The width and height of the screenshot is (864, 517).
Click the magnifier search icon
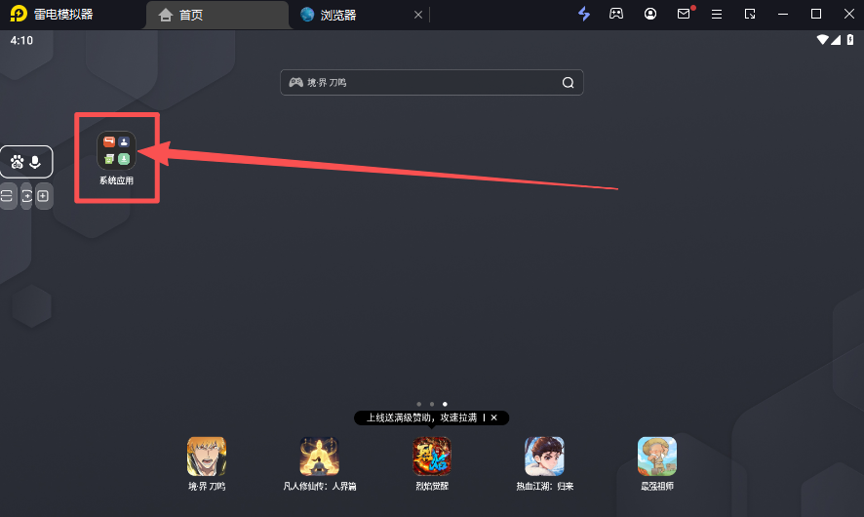point(569,83)
